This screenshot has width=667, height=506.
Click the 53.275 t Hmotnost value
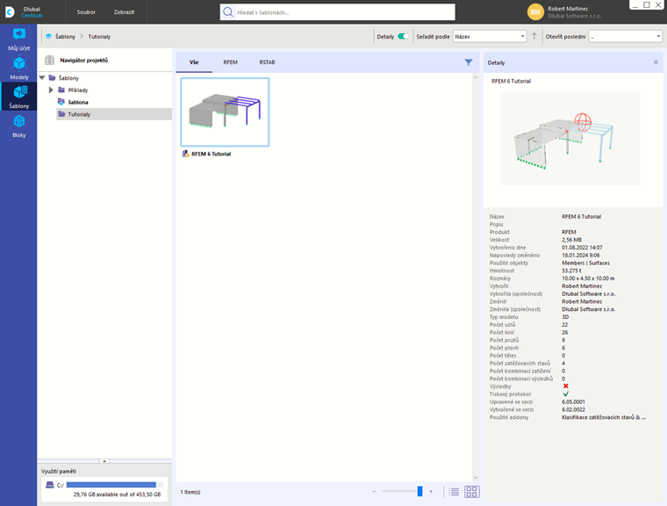(571, 271)
